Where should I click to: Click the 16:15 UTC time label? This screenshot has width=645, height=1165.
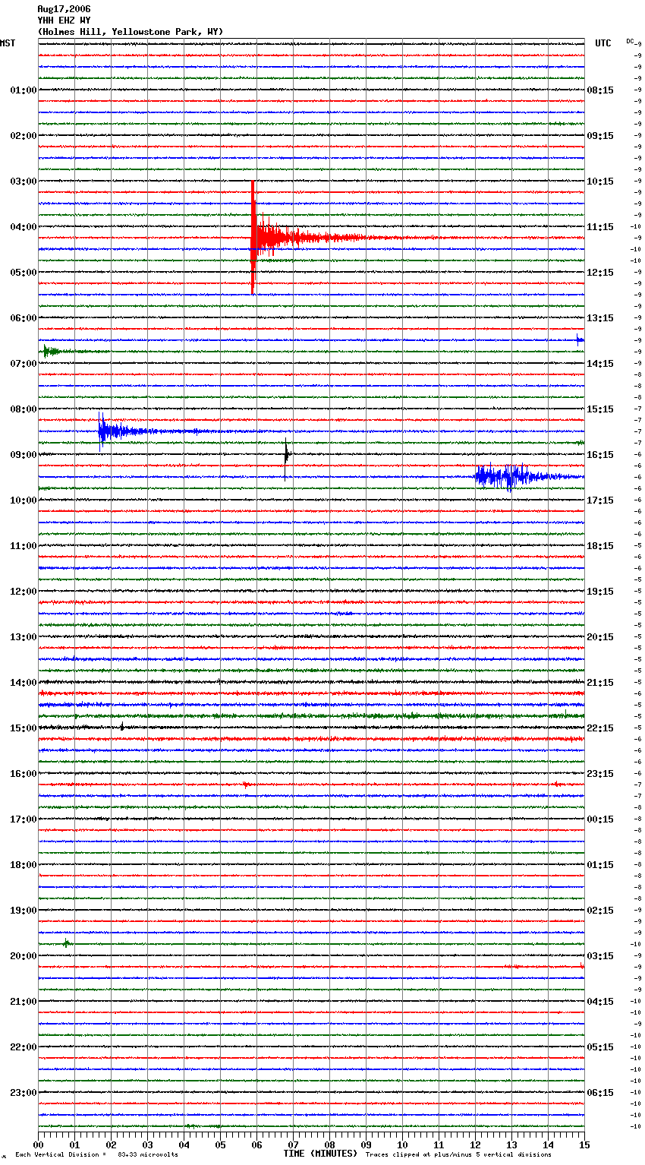pos(600,455)
